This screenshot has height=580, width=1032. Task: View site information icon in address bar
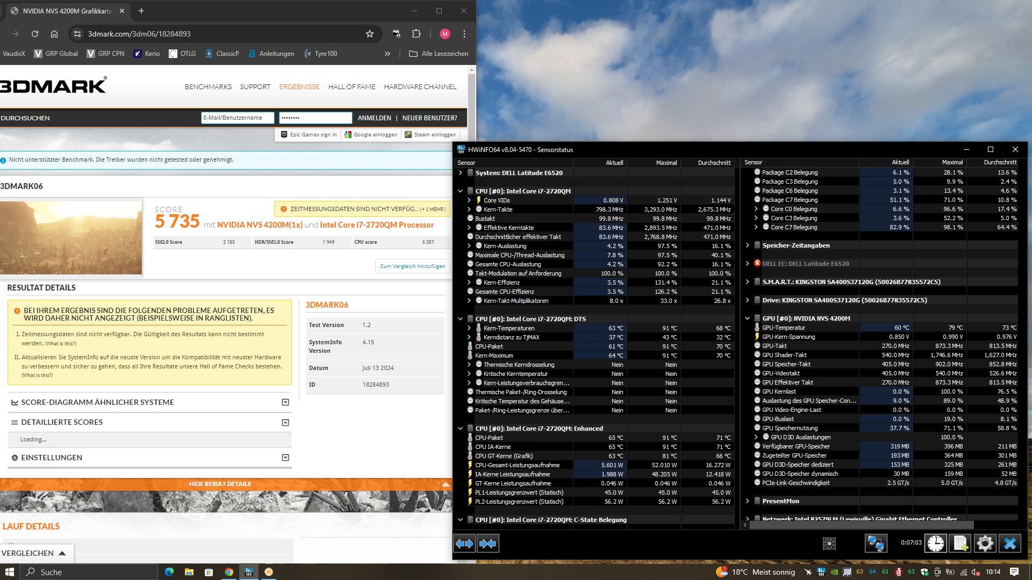click(77, 34)
